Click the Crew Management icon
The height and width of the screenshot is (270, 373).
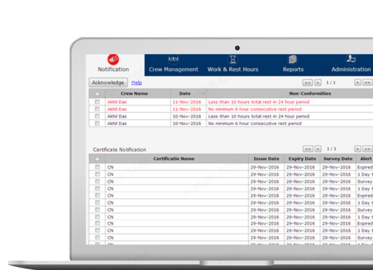(x=173, y=59)
